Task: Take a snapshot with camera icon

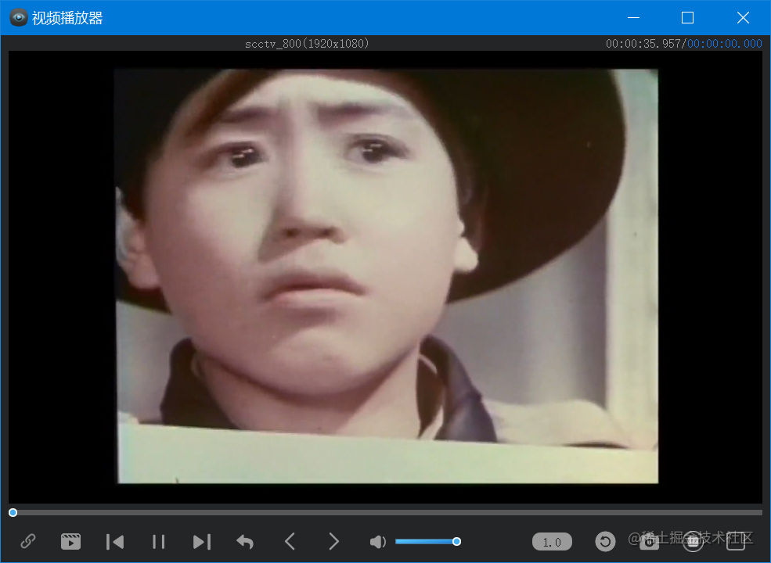Action: pyautogui.click(x=649, y=541)
